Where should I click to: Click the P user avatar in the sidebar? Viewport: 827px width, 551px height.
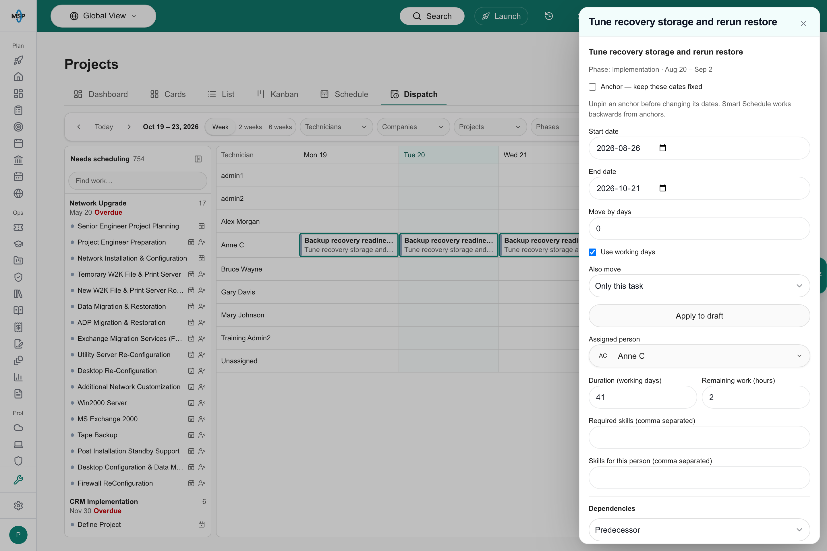pos(18,535)
